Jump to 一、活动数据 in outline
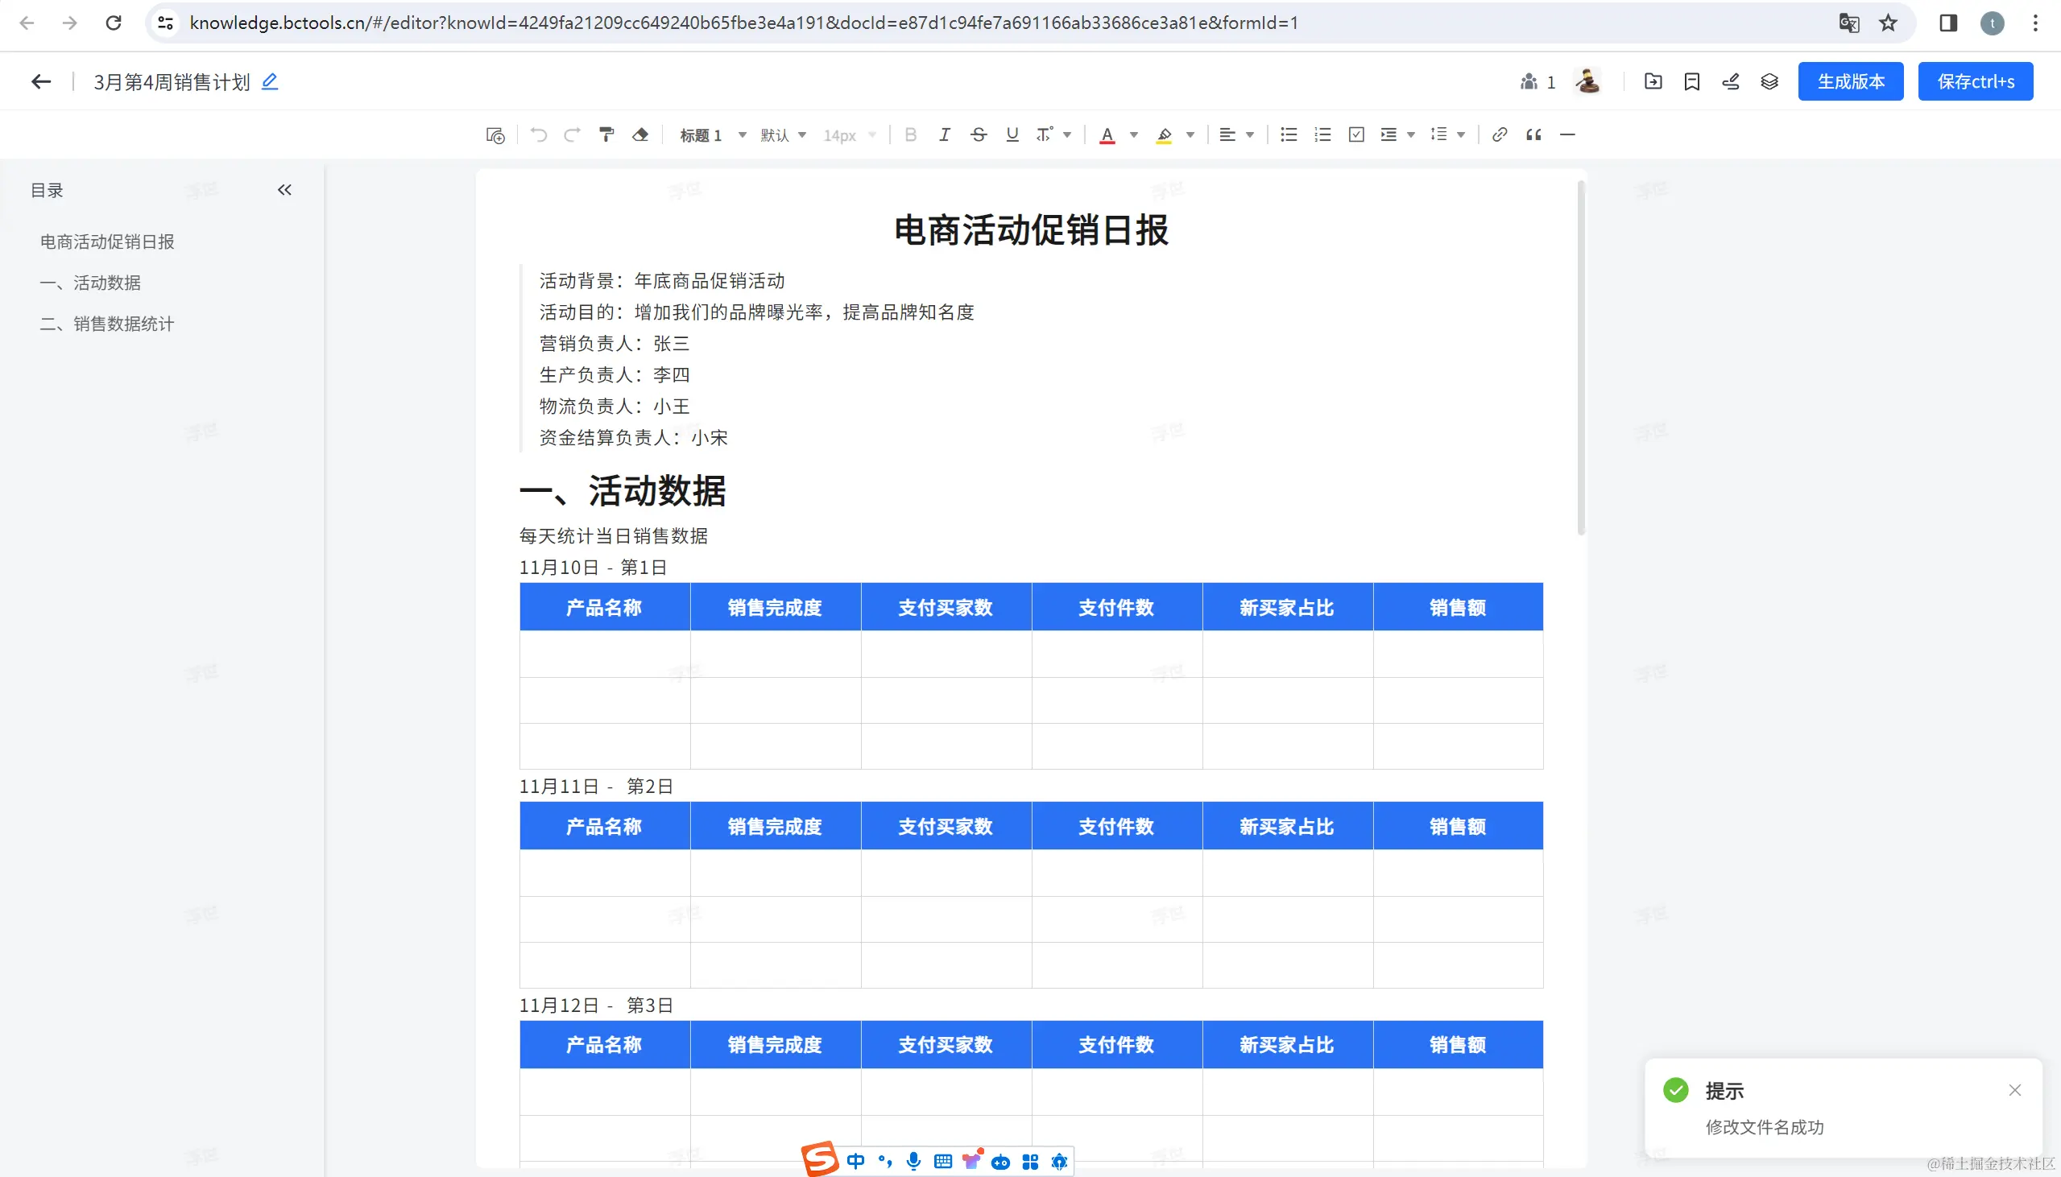Viewport: 2061px width, 1177px height. coord(107,283)
